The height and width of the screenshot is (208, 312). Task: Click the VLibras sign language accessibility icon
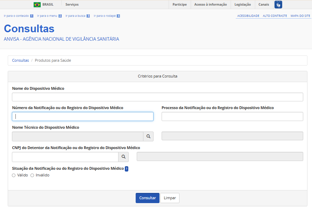coord(278,5)
